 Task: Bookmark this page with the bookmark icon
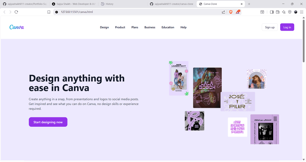tap(49, 12)
